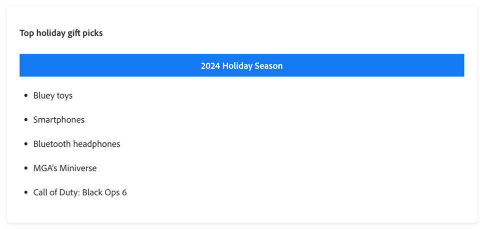Click the bullet beside Bluey toys
Viewport: 480px width, 229px height.
point(25,96)
